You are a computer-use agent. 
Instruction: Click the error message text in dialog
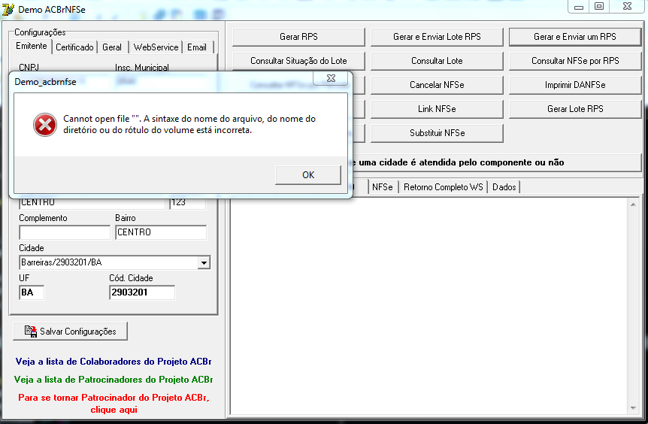click(189, 124)
